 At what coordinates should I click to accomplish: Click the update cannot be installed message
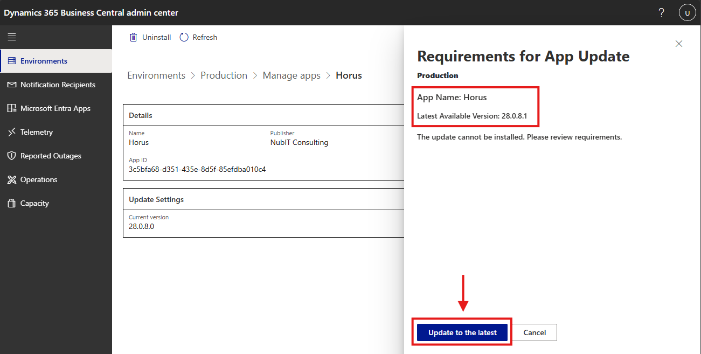519,137
